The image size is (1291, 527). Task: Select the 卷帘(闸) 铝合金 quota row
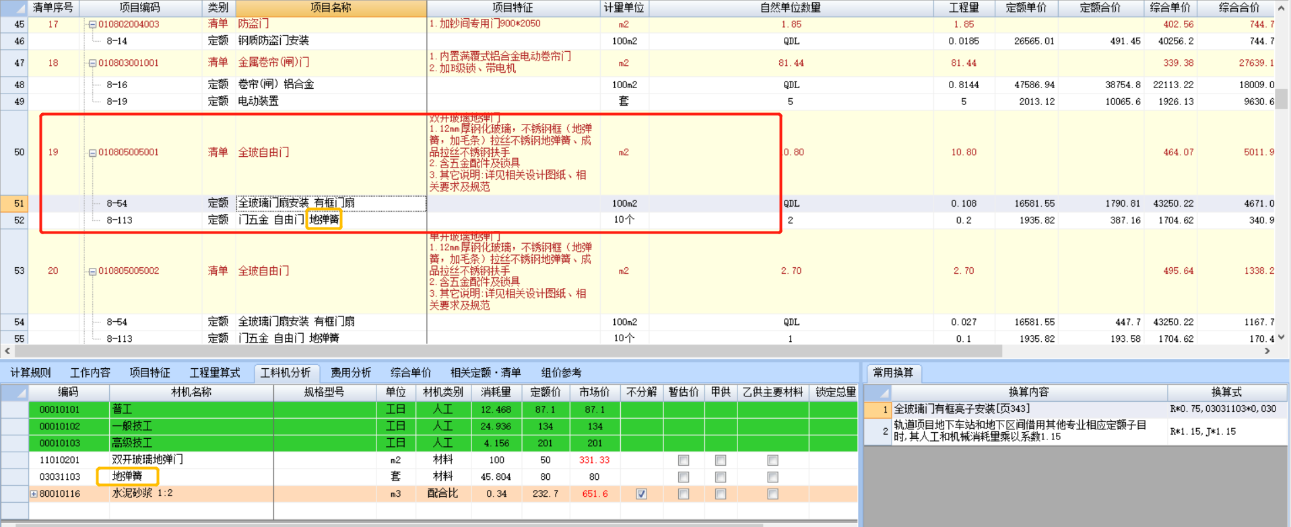(x=275, y=85)
